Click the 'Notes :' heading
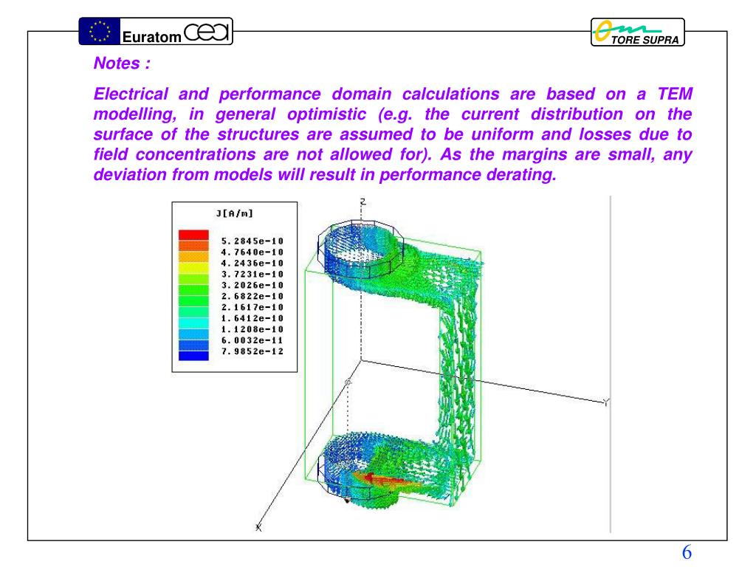The image size is (756, 567). click(122, 63)
